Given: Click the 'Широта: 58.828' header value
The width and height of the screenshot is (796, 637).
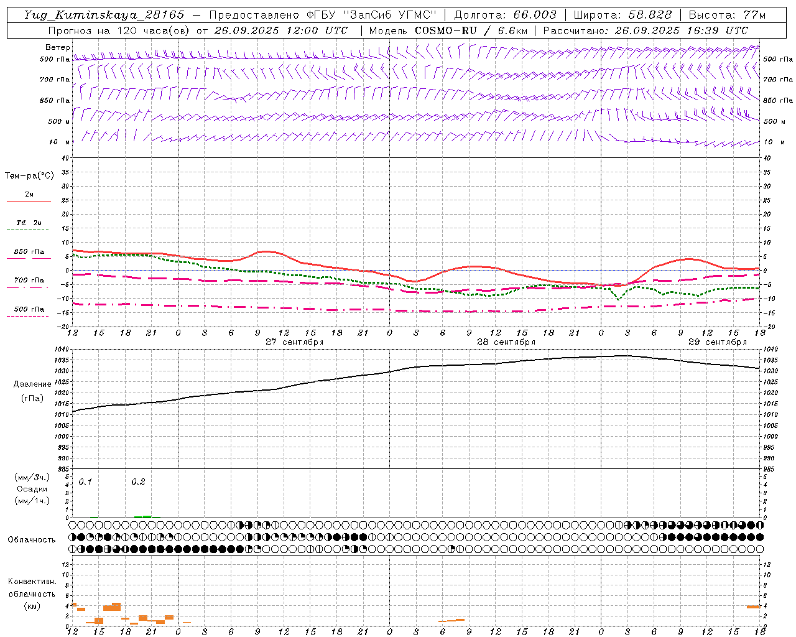Looking at the screenshot, I should (622, 15).
